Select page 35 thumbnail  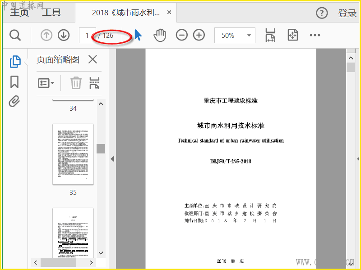73,154
